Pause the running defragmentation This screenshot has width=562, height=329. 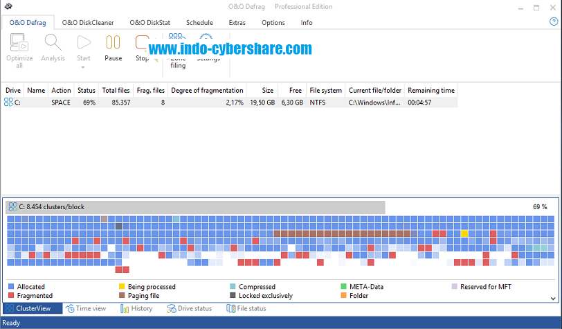[114, 43]
